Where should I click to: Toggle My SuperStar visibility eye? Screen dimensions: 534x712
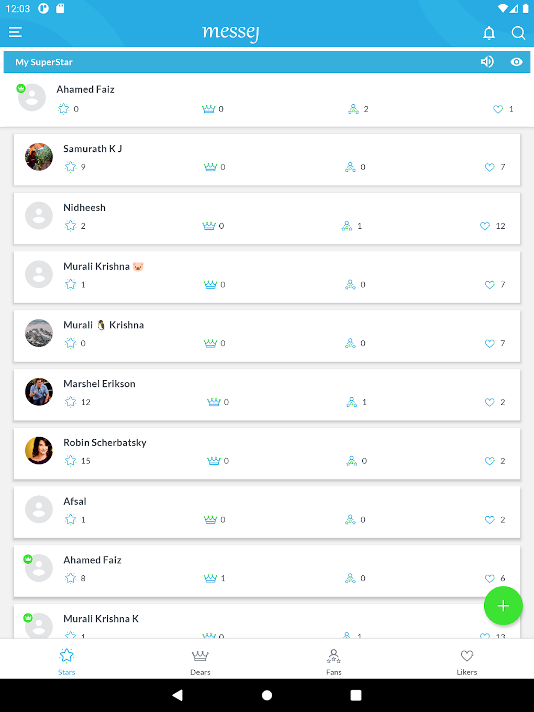click(517, 62)
